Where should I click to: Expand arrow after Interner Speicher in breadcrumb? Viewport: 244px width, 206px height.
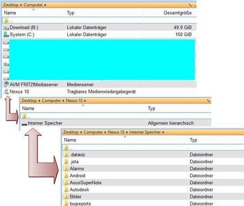pos(163,132)
